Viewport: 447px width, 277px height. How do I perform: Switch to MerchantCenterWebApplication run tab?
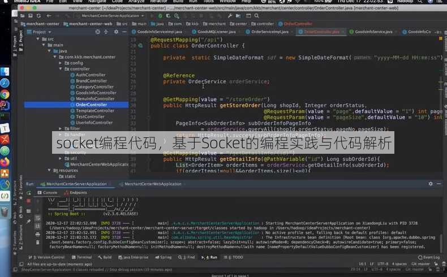pyautogui.click(x=151, y=184)
